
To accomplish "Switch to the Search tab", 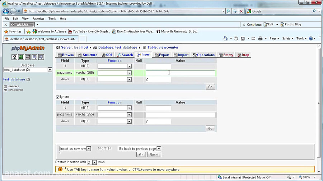I will coord(125,55).
